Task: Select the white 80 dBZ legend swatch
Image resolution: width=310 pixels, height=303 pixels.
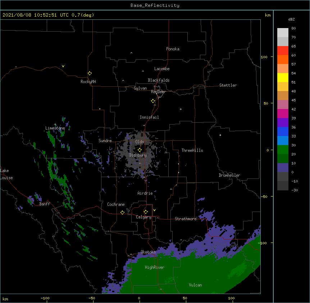Action: coord(283,33)
